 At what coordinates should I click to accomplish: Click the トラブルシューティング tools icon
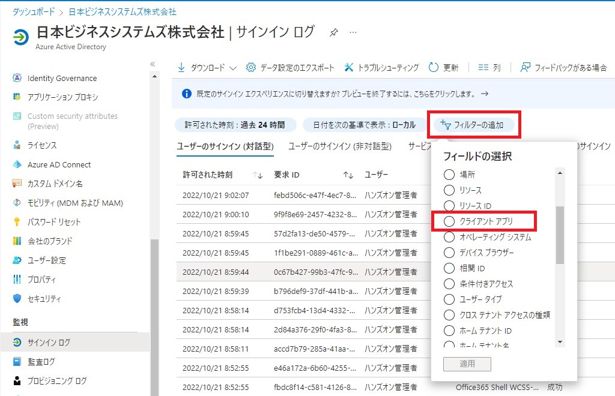click(349, 67)
